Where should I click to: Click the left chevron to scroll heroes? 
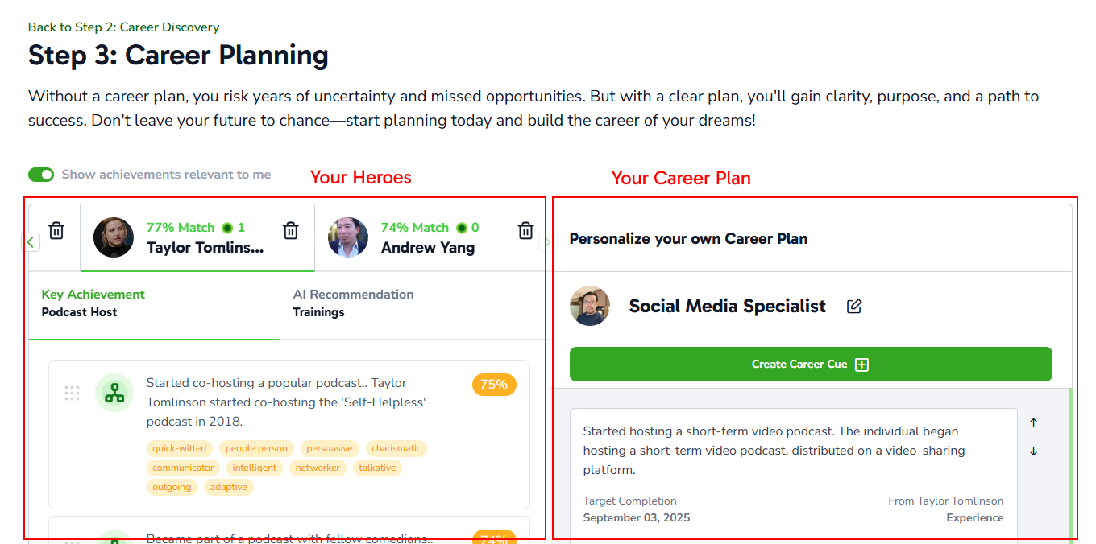click(x=30, y=241)
